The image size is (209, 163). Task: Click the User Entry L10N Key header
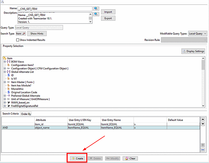[84, 120]
